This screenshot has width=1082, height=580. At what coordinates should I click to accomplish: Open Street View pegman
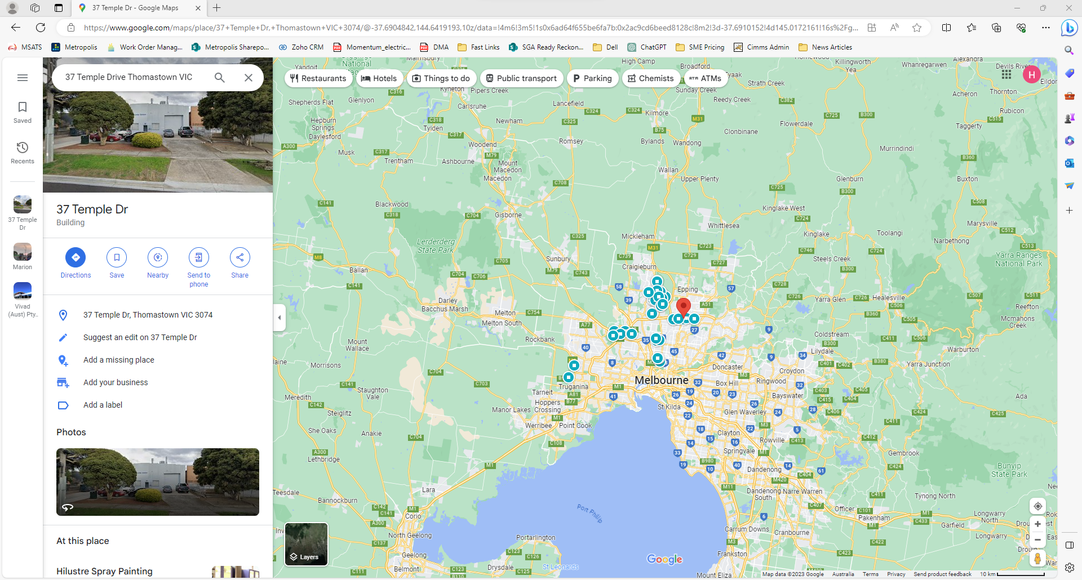[1037, 558]
